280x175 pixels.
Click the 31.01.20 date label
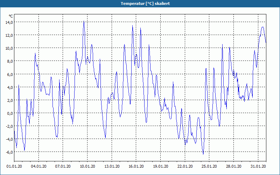pos(258,166)
